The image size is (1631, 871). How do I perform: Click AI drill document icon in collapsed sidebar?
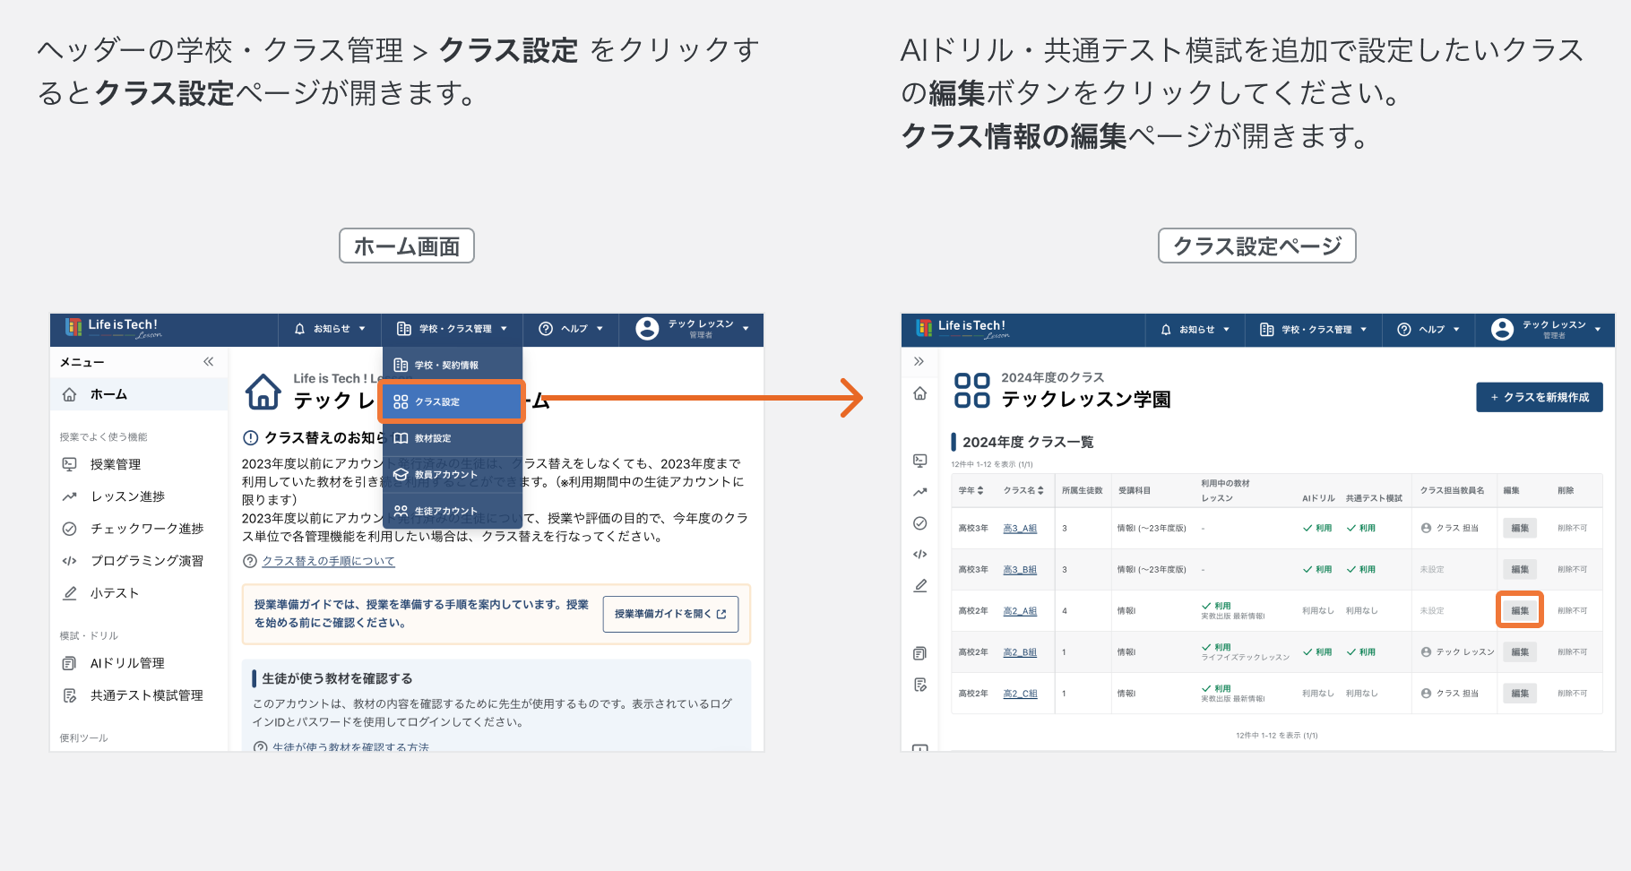(919, 653)
